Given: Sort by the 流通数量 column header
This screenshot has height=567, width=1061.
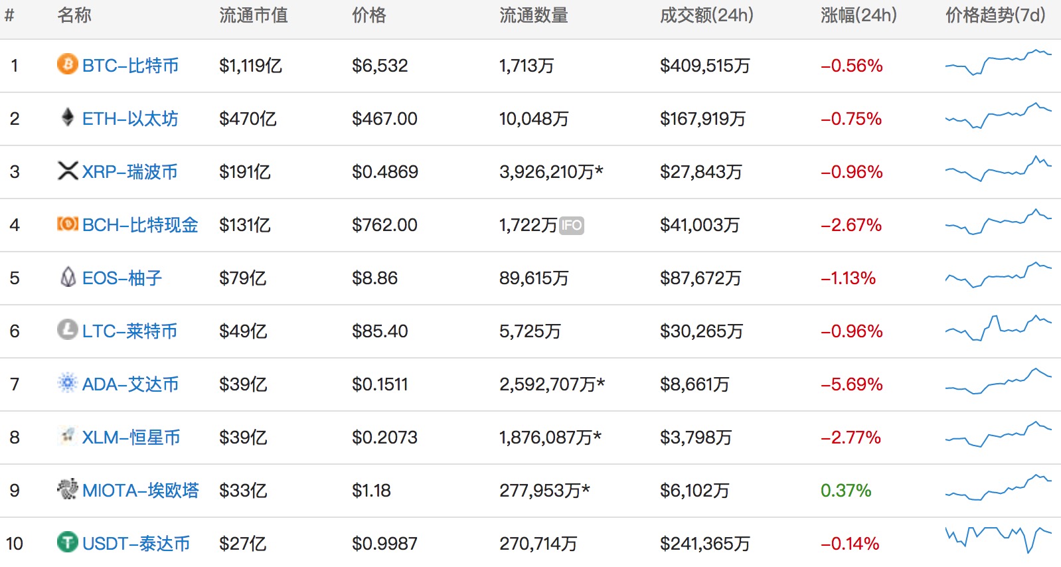Looking at the screenshot, I should pyautogui.click(x=534, y=15).
